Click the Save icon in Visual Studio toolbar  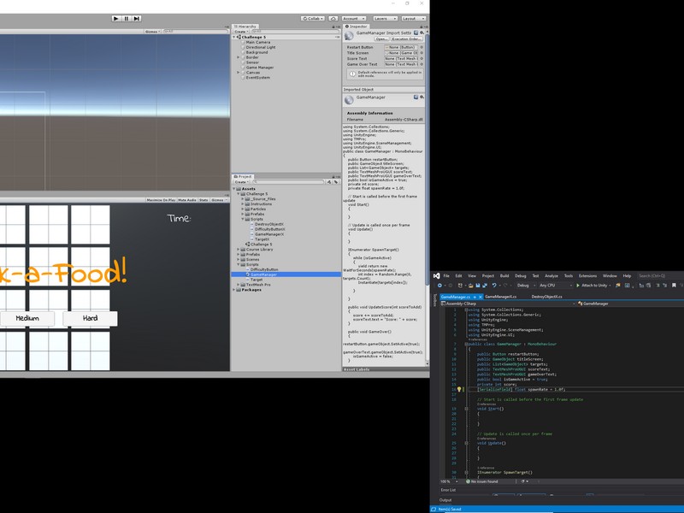coord(478,284)
